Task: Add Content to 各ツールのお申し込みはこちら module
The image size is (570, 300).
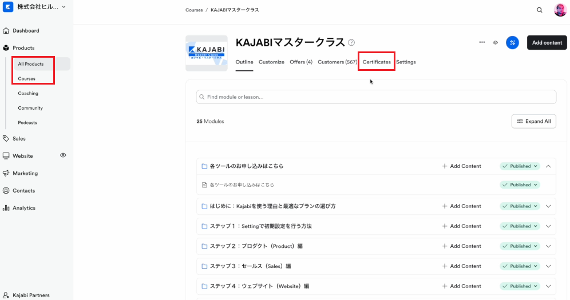Action: point(462,166)
